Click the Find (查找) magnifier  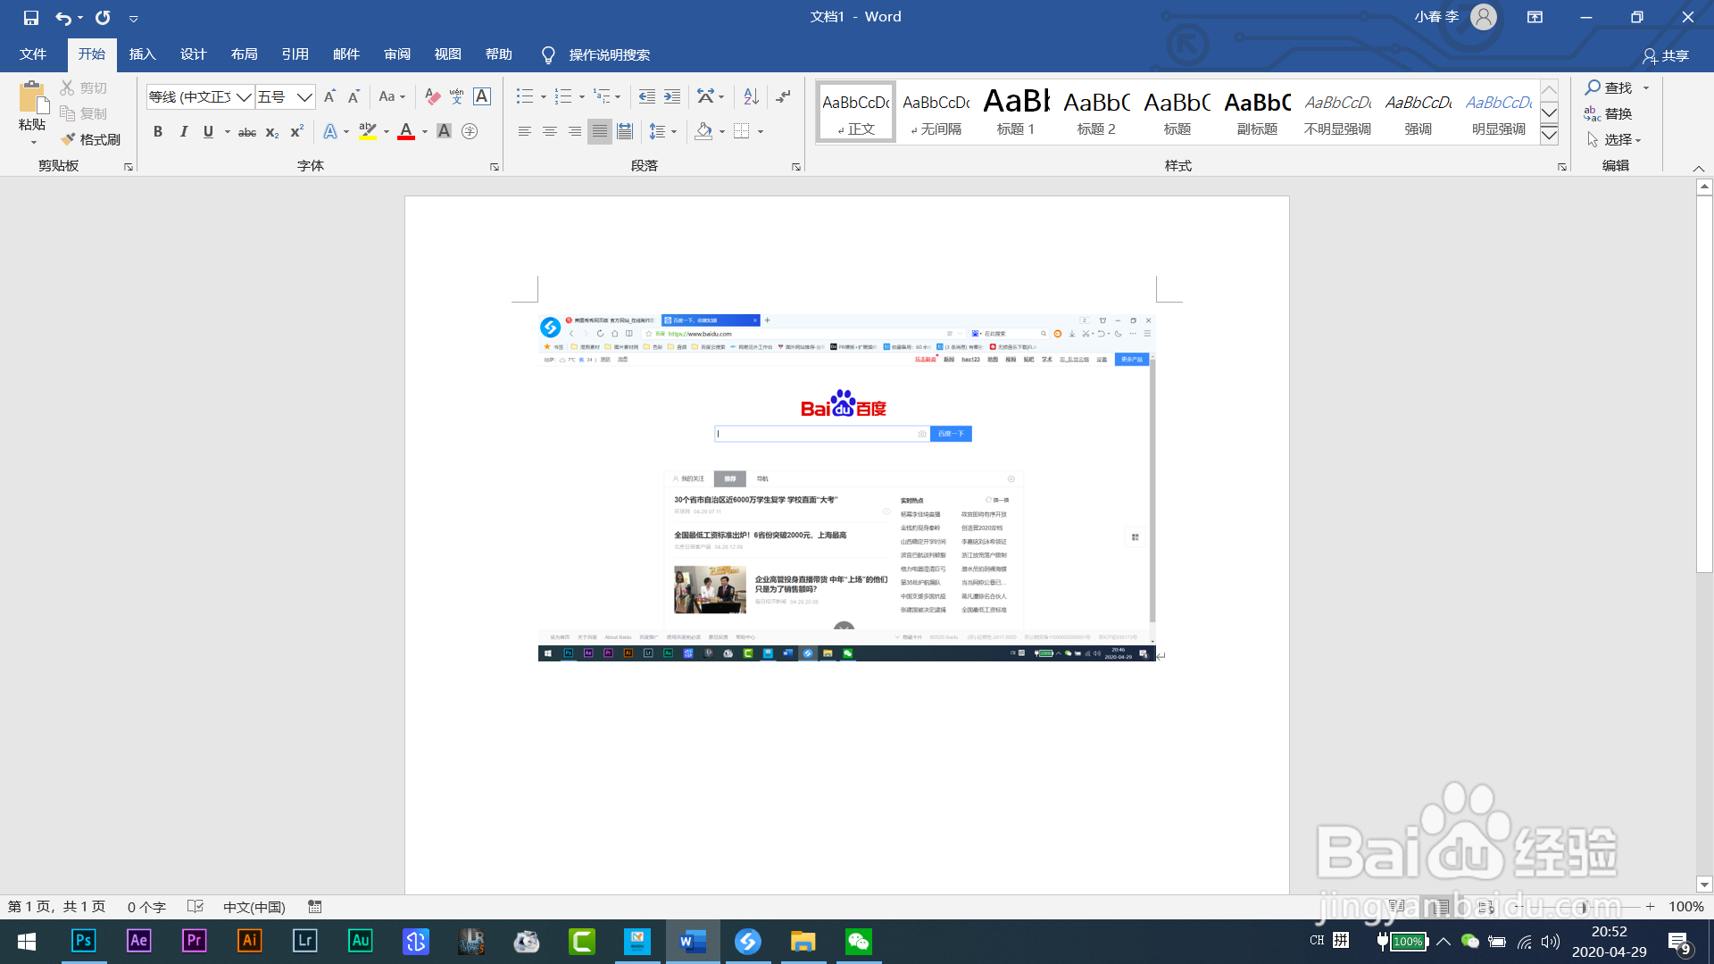point(1610,87)
